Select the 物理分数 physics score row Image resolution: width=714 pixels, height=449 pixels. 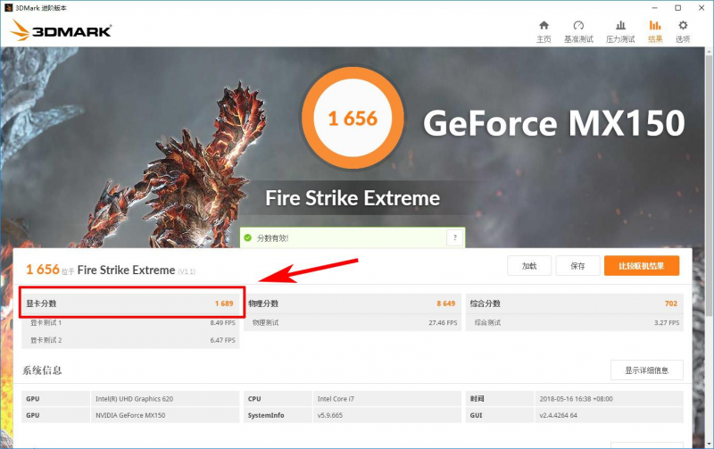(x=352, y=303)
